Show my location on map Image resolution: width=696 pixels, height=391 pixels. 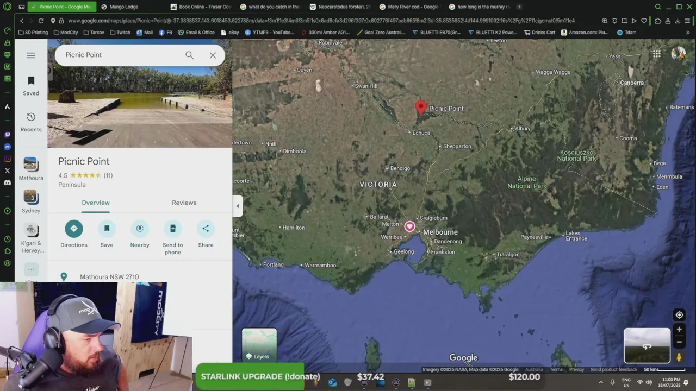[679, 315]
